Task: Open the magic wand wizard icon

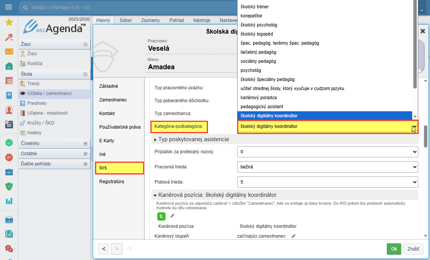Action: coord(9,37)
